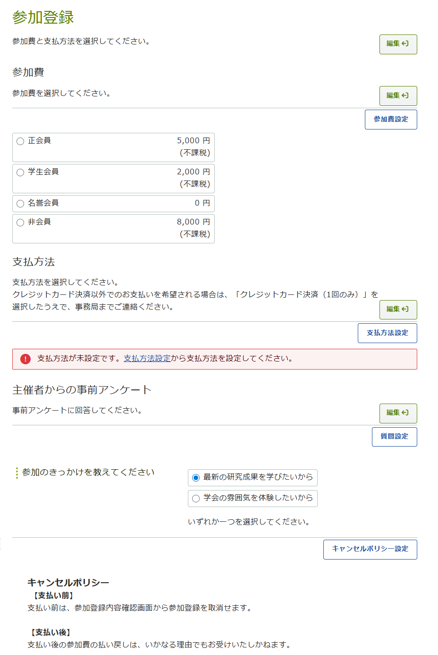Open the 質問設定 question settings
The image size is (438, 655).
(x=394, y=437)
